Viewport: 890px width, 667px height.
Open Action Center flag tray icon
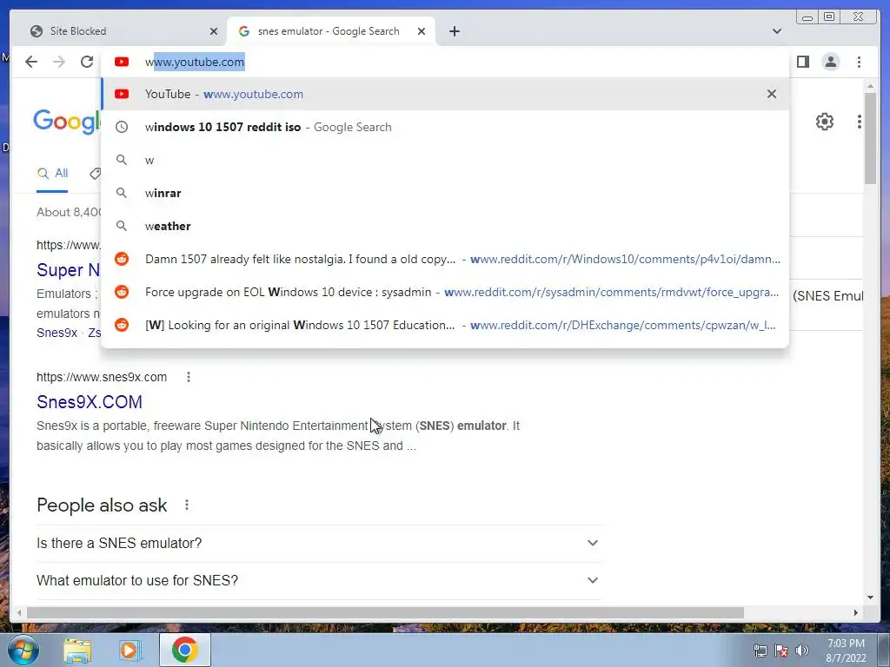click(x=781, y=650)
